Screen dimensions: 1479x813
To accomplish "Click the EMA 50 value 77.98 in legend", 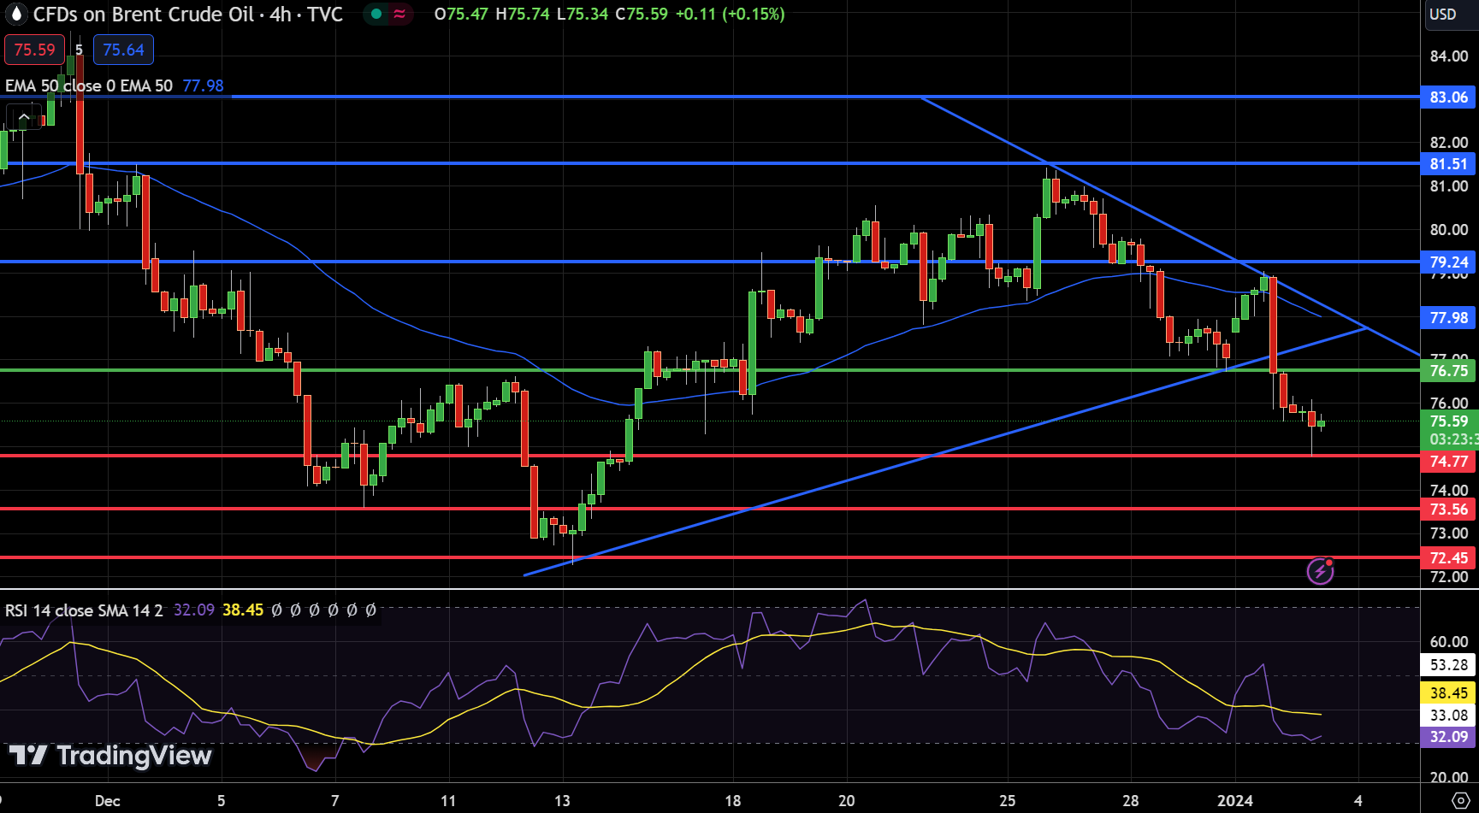I will click(x=203, y=85).
